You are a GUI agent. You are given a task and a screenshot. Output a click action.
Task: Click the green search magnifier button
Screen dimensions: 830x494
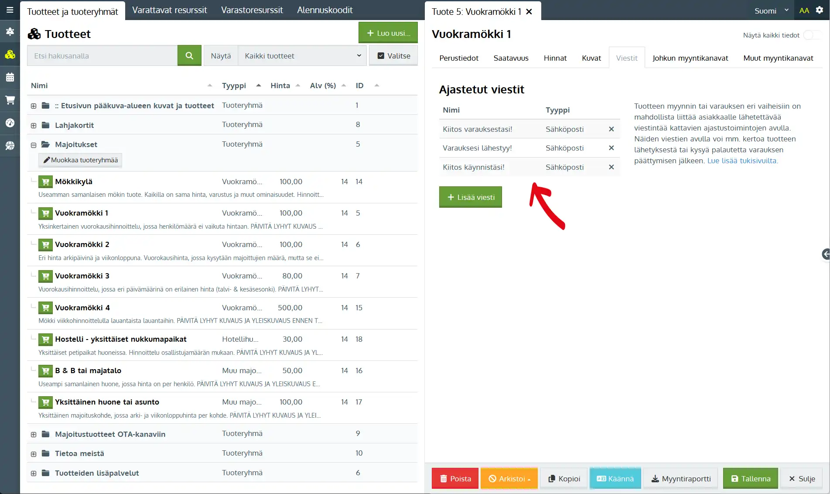(189, 55)
